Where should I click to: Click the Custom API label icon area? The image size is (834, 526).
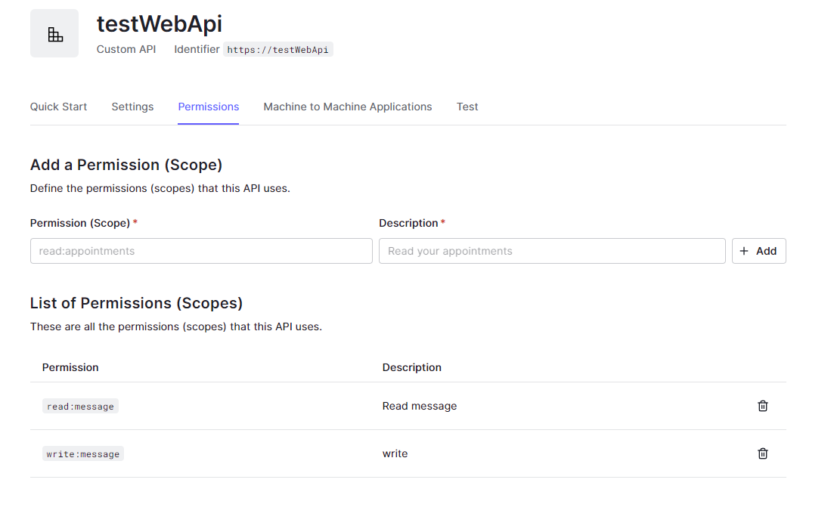(x=126, y=49)
